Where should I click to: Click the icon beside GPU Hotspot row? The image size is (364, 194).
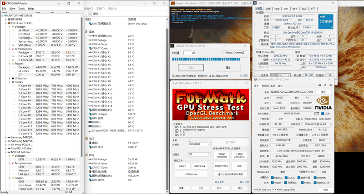(90, 114)
